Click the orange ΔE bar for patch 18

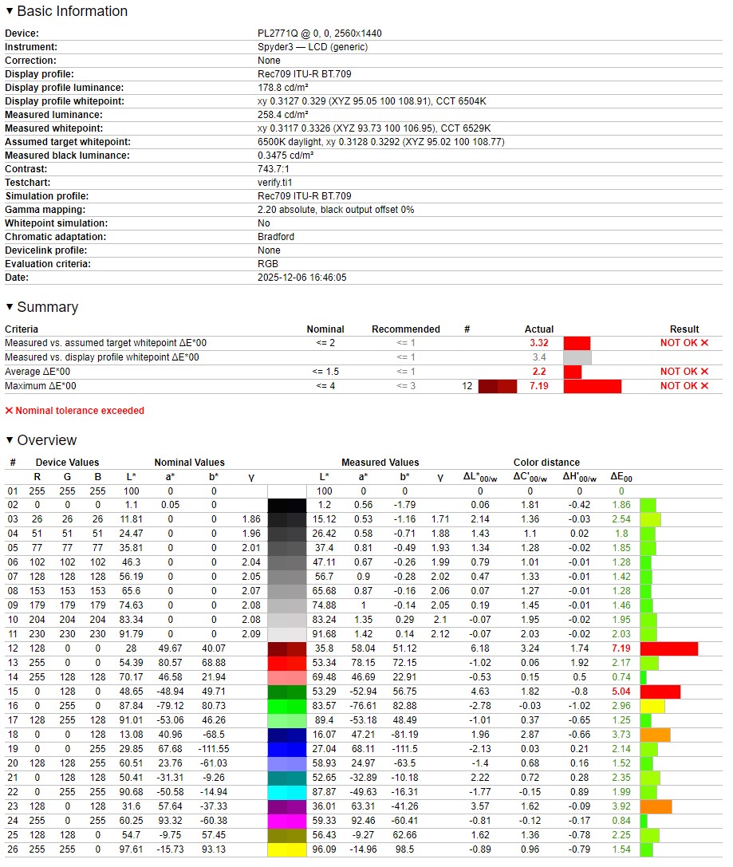click(x=655, y=735)
